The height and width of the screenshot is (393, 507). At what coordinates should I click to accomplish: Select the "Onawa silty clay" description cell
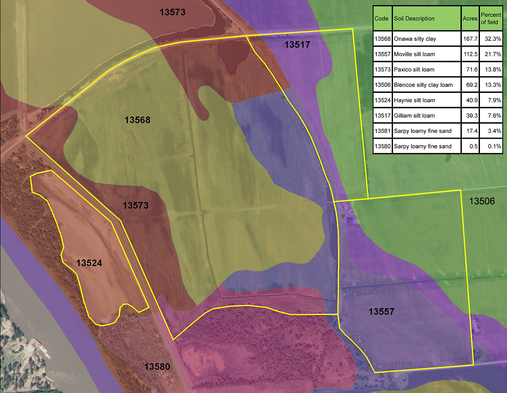pos(426,39)
